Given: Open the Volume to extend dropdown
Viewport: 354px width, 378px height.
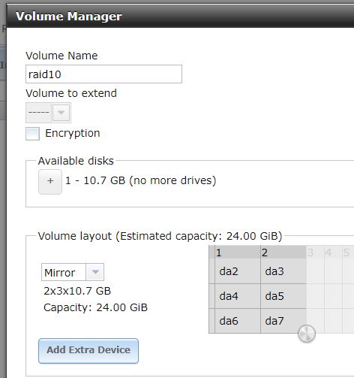Looking at the screenshot, I should (48, 113).
